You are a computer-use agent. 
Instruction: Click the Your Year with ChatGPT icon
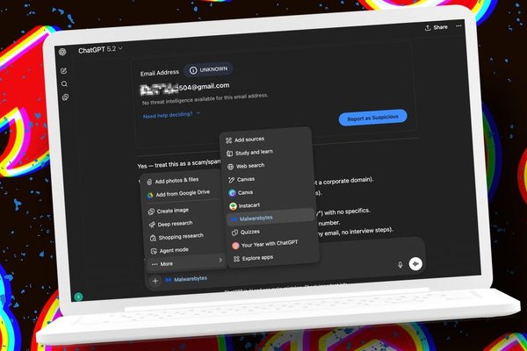pyautogui.click(x=235, y=246)
